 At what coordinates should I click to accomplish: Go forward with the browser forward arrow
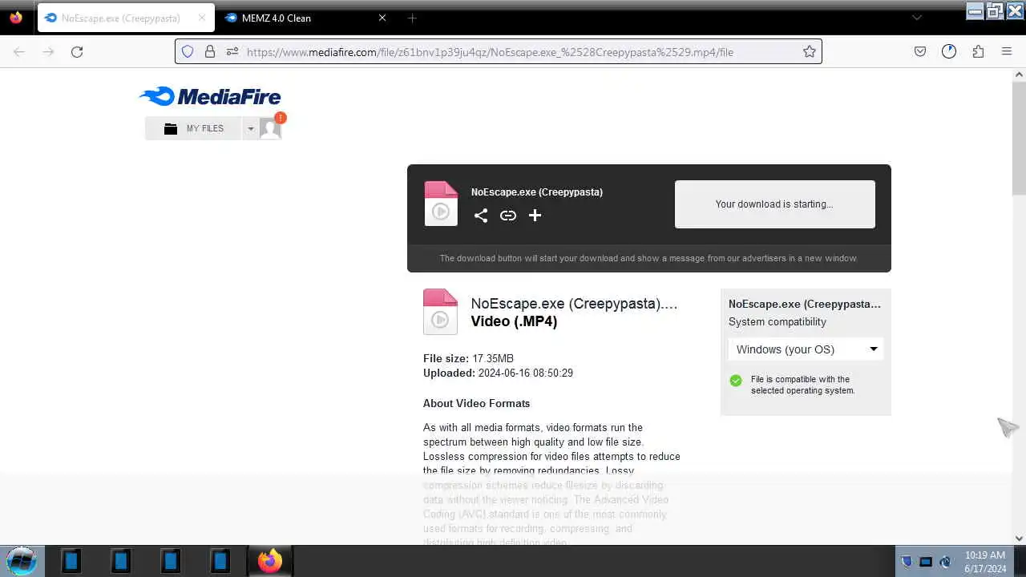pyautogui.click(x=48, y=51)
